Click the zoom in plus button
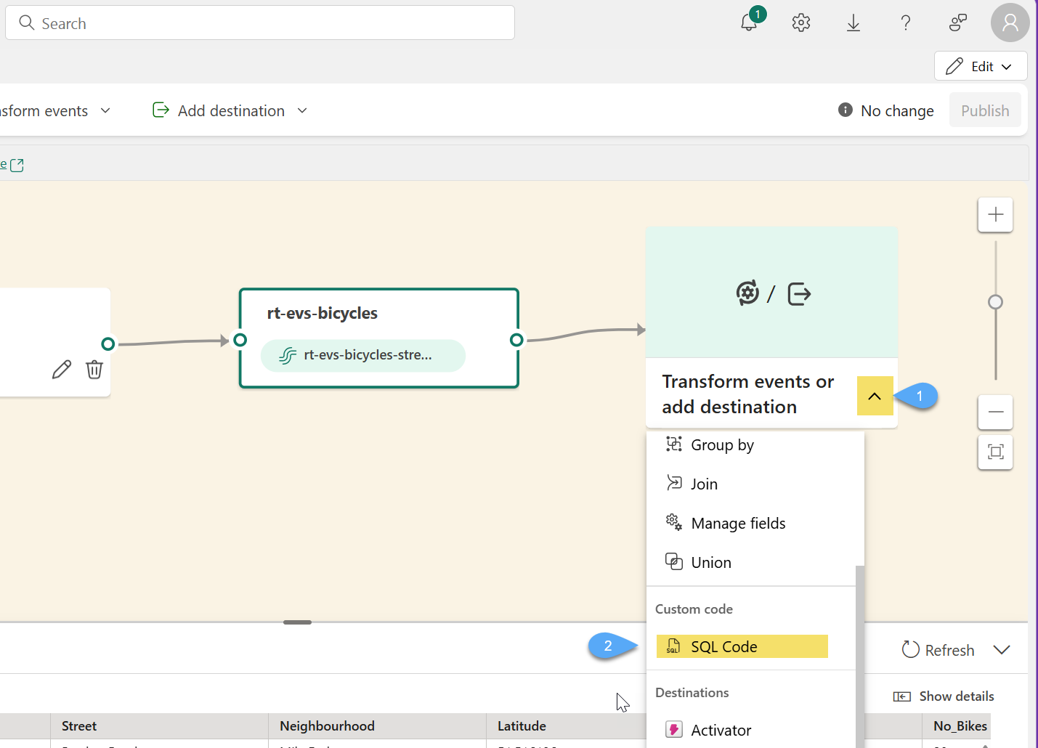 tap(995, 215)
